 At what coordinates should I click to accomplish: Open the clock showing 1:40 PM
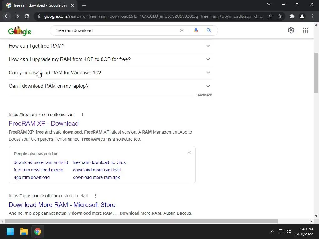pos(304,232)
